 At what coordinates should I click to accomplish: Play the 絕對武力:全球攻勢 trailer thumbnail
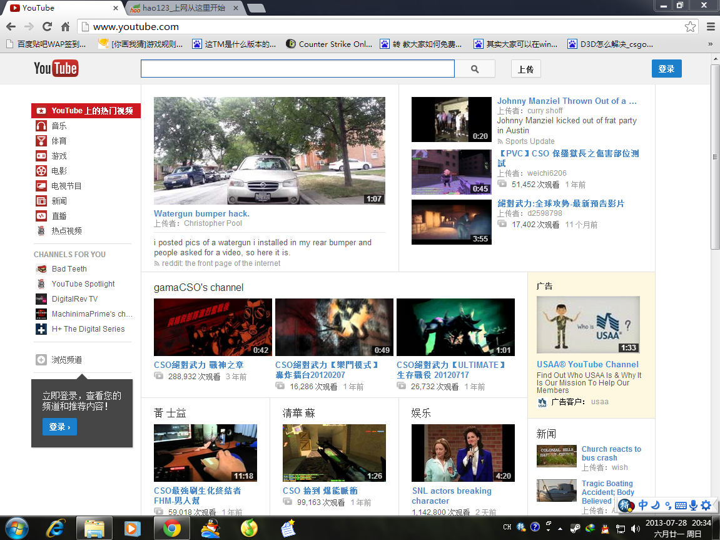coord(452,222)
